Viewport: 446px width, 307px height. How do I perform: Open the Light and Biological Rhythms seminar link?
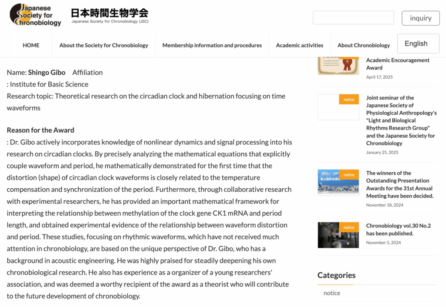[401, 120]
